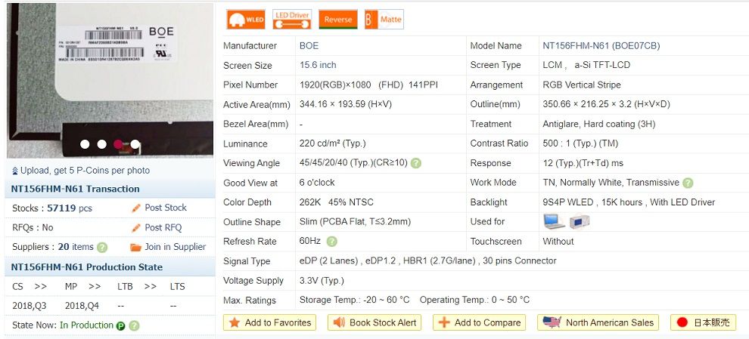
Task: Click the 日本販売 button
Action: [703, 322]
